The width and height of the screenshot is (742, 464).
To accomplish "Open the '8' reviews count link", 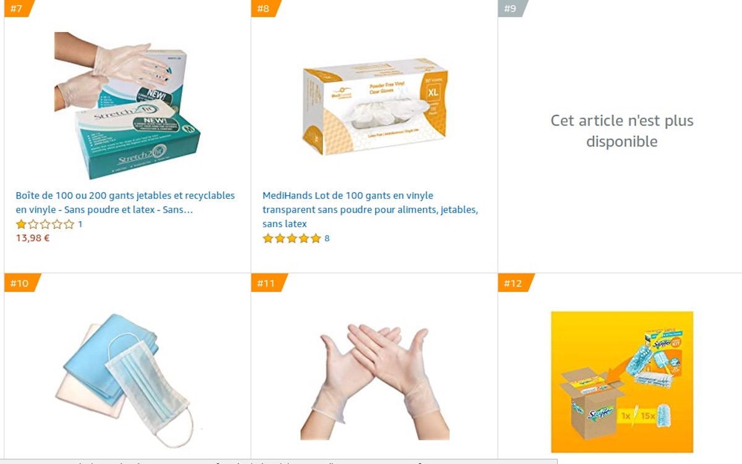I will [327, 238].
